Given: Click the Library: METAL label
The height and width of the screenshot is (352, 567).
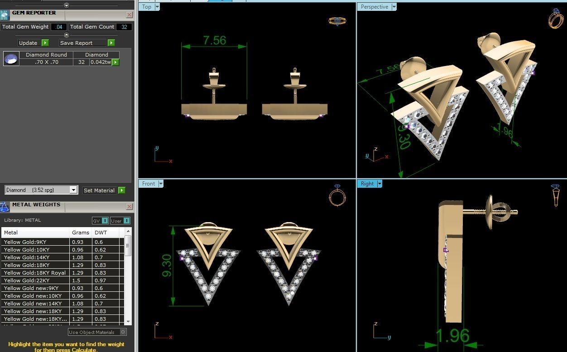Looking at the screenshot, I should coord(22,220).
